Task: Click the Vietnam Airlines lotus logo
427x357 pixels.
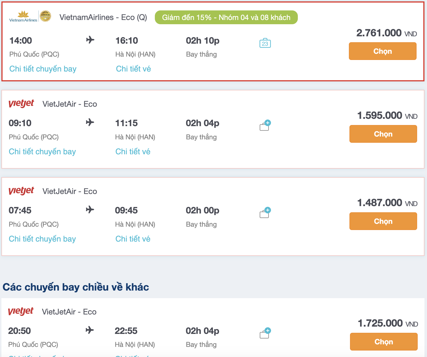Action: [x=23, y=16]
